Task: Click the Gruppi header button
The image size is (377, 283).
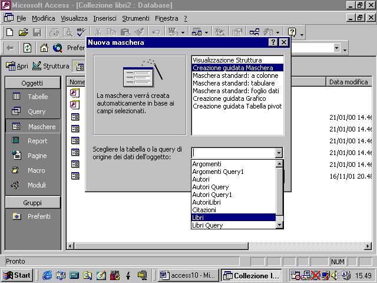Action: pyautogui.click(x=33, y=203)
